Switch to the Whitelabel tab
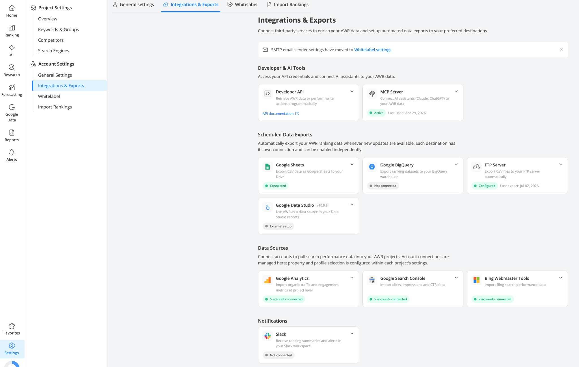 pos(242,5)
